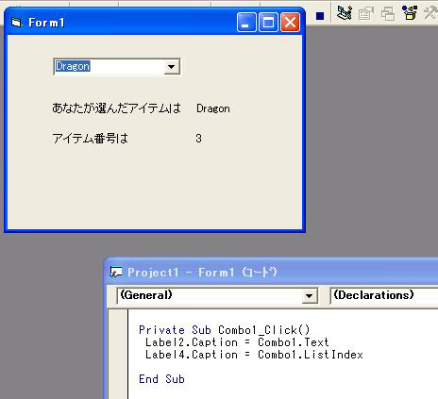Open the Properties Window toolbar icon

pos(365,14)
